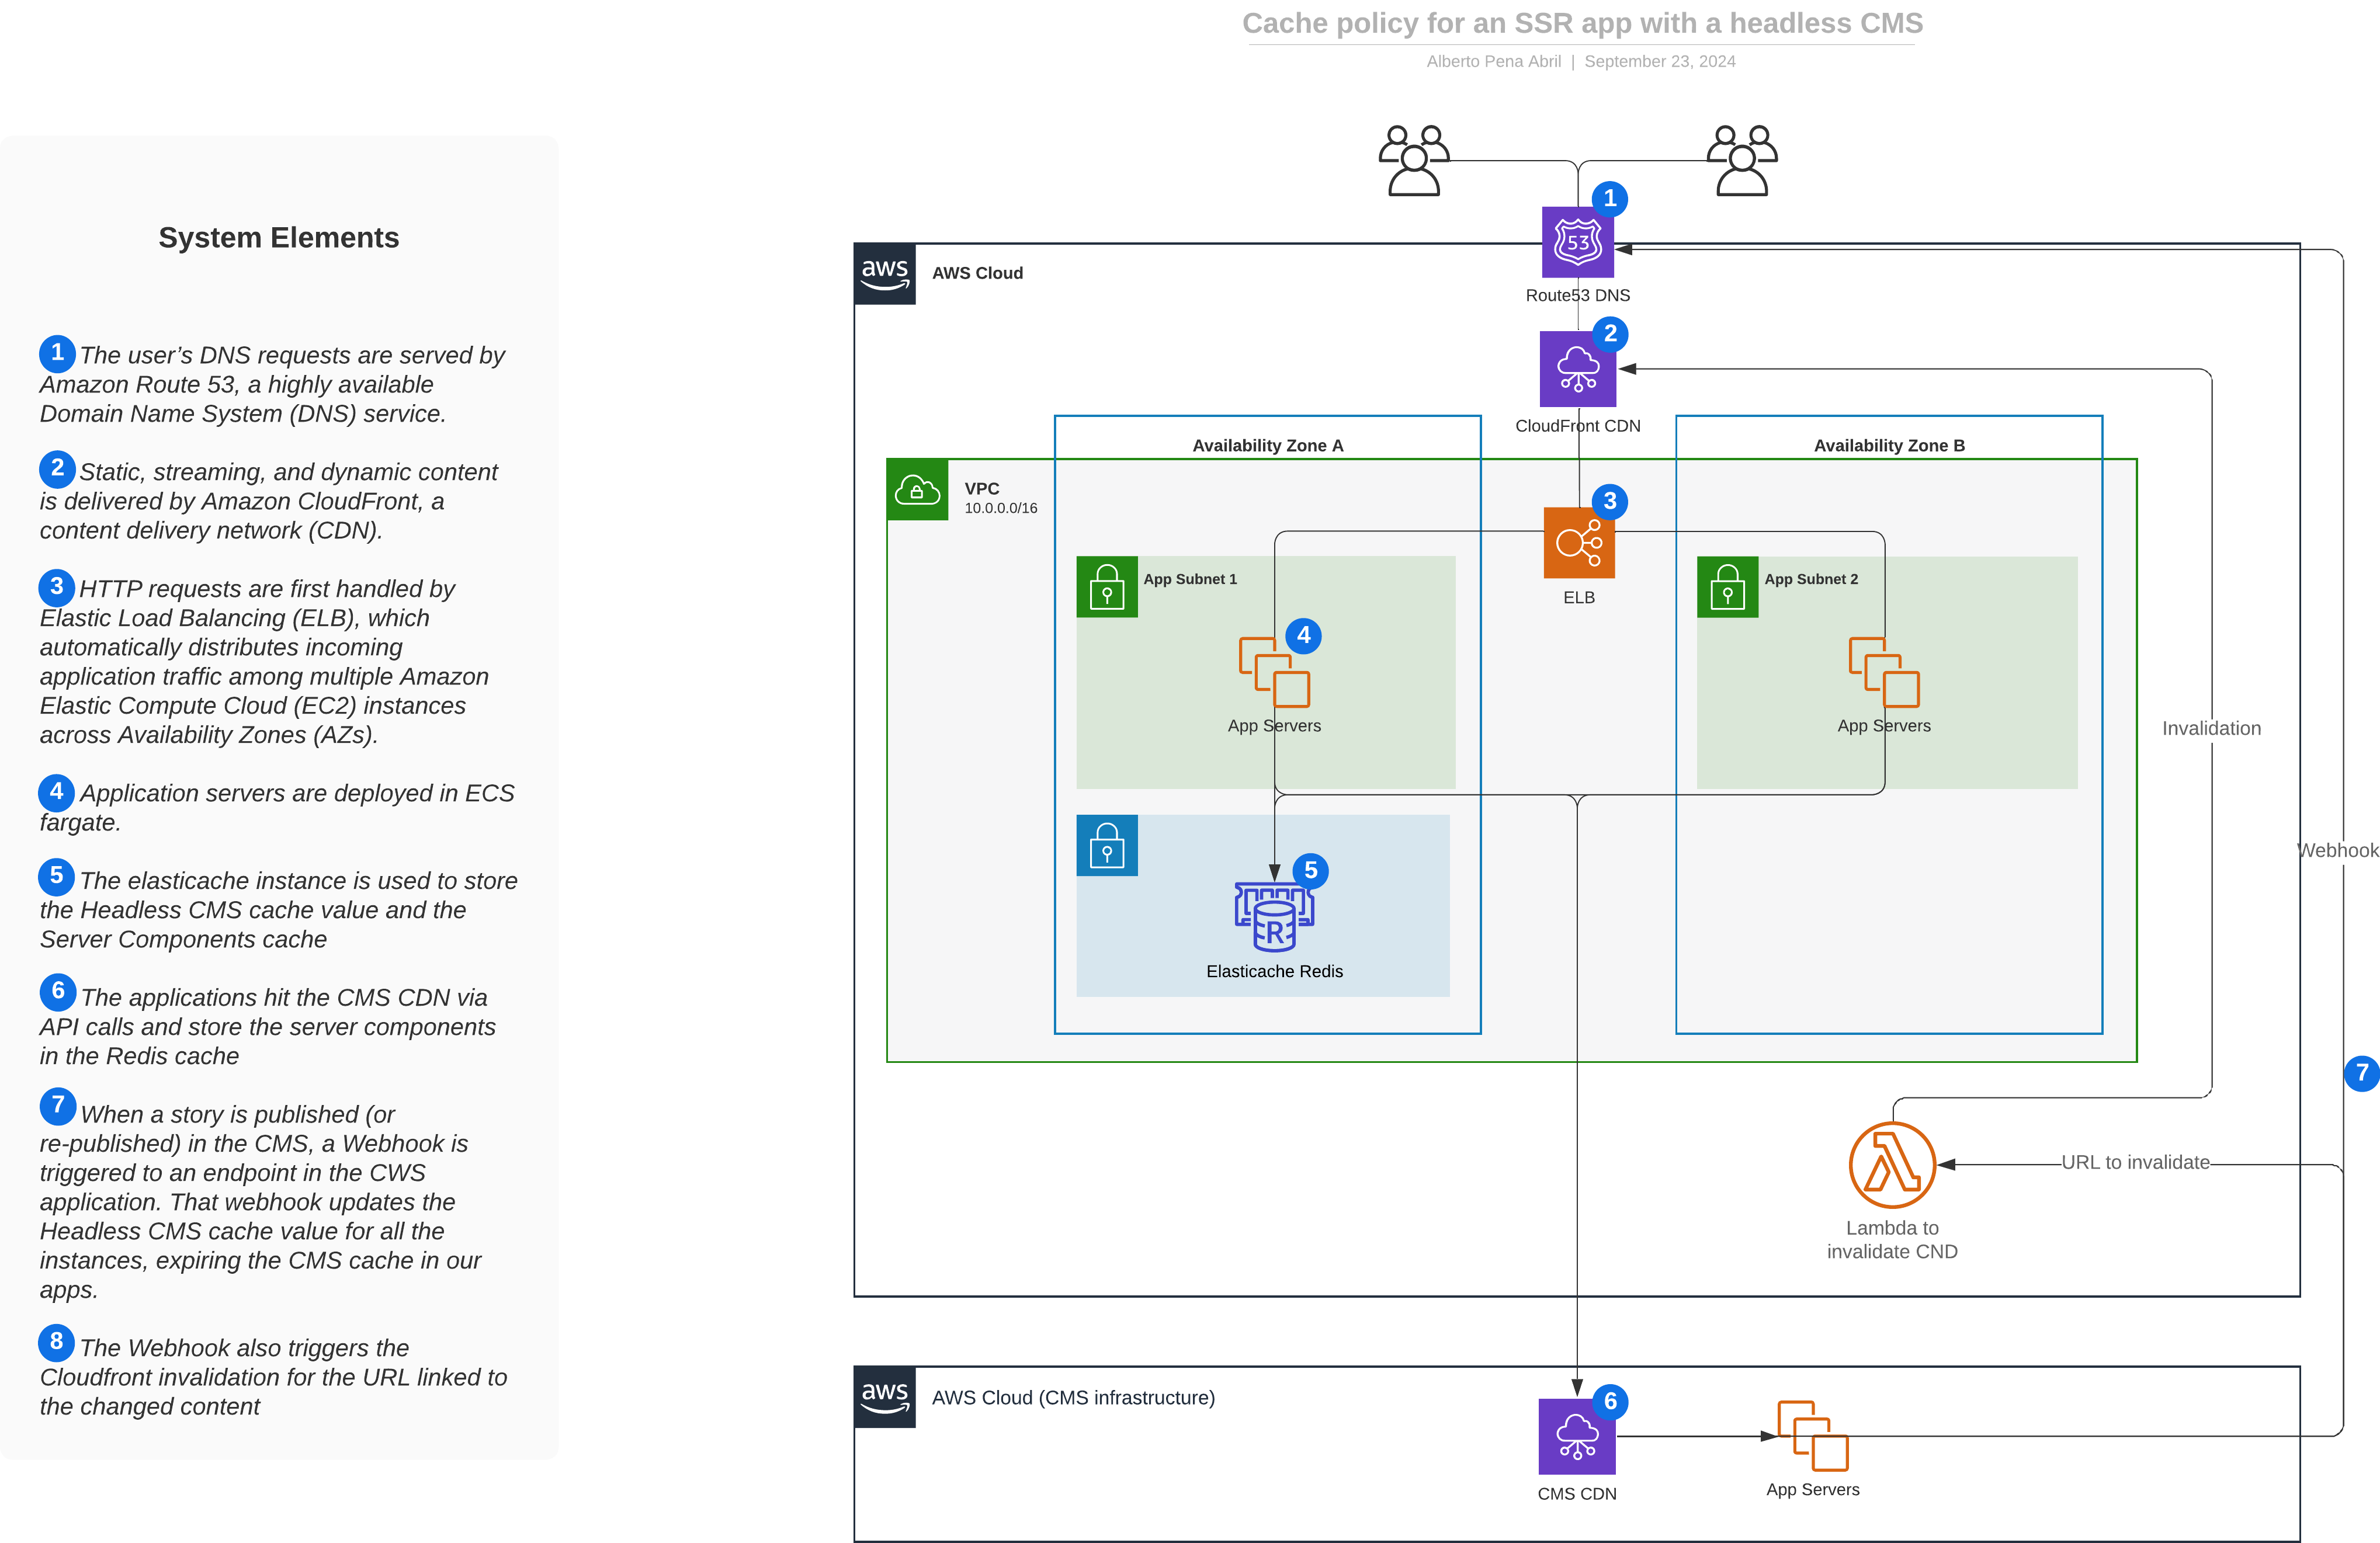The image size is (2380, 1543).
Task: Select the CloudFront CDN icon
Action: tap(1578, 369)
